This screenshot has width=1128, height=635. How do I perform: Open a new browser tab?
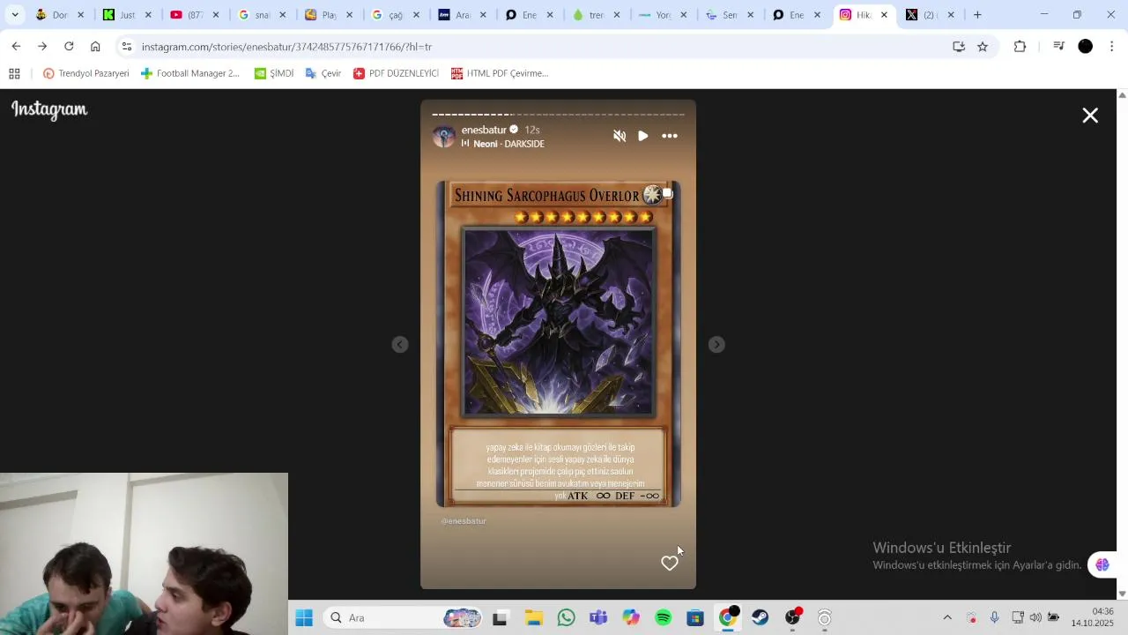(x=977, y=15)
